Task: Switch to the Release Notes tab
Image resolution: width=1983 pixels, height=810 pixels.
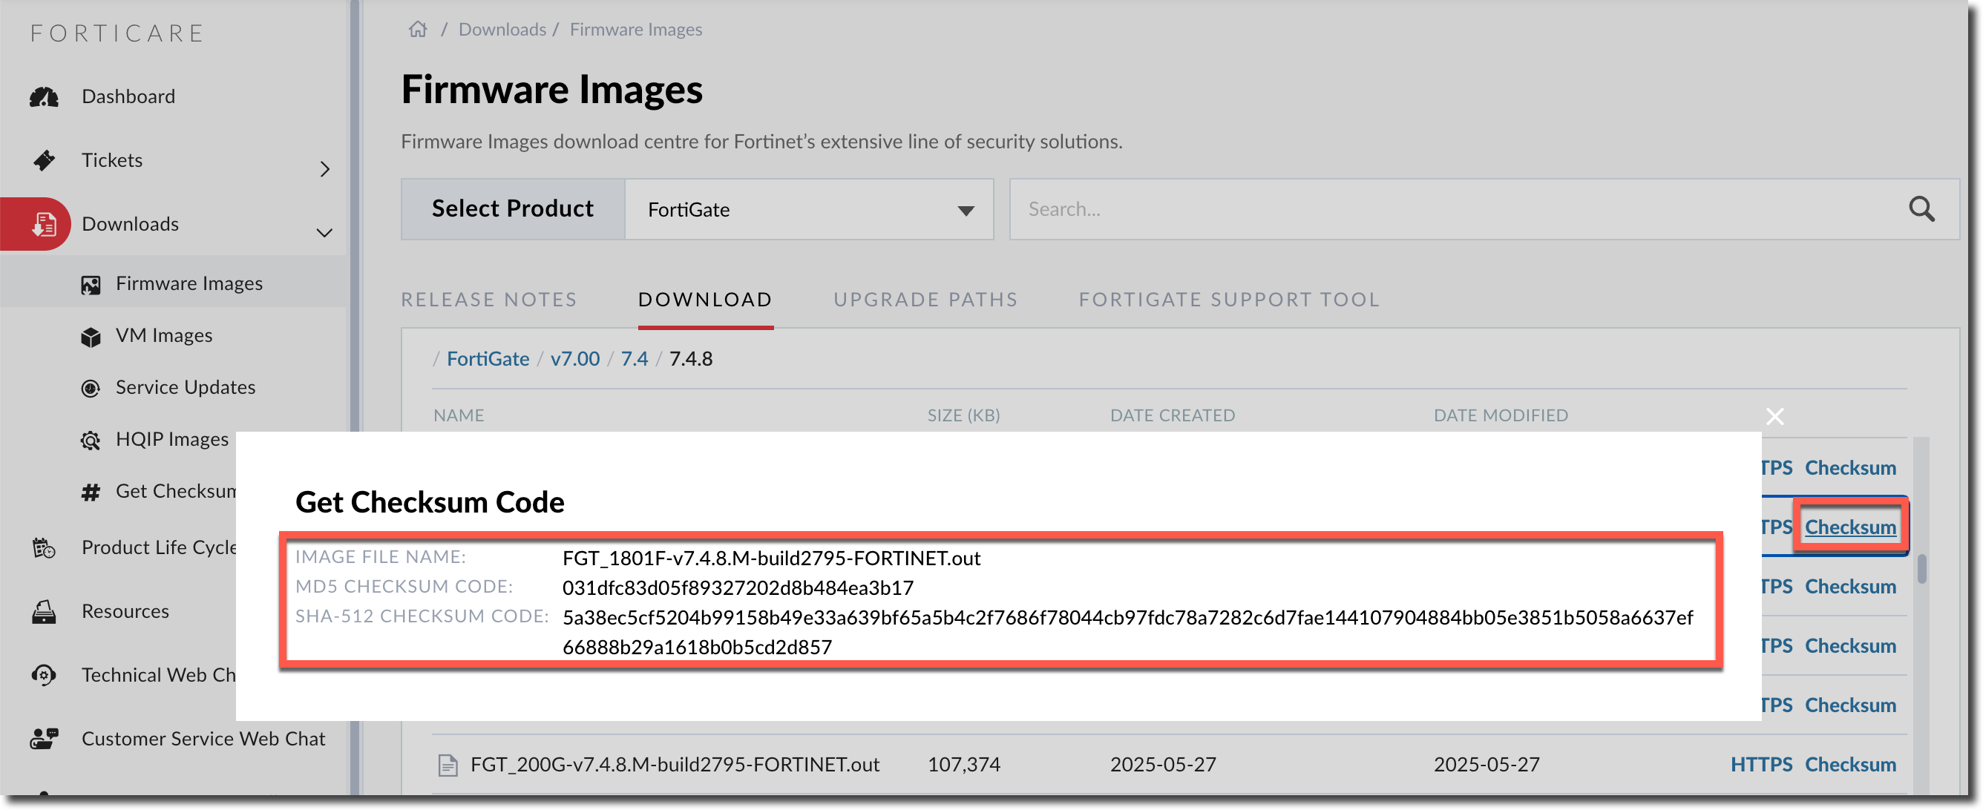Action: pos(489,299)
